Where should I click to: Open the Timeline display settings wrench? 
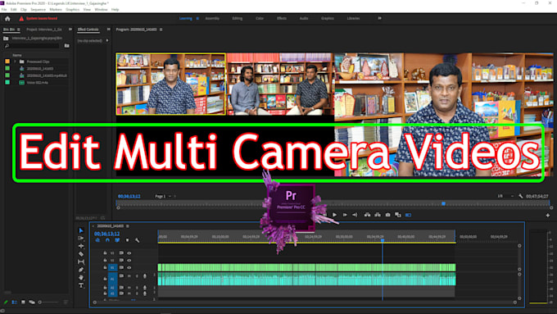137,240
